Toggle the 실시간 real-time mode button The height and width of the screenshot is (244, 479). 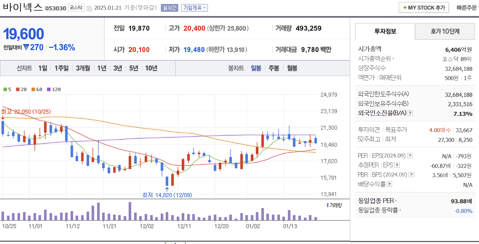coord(170,8)
